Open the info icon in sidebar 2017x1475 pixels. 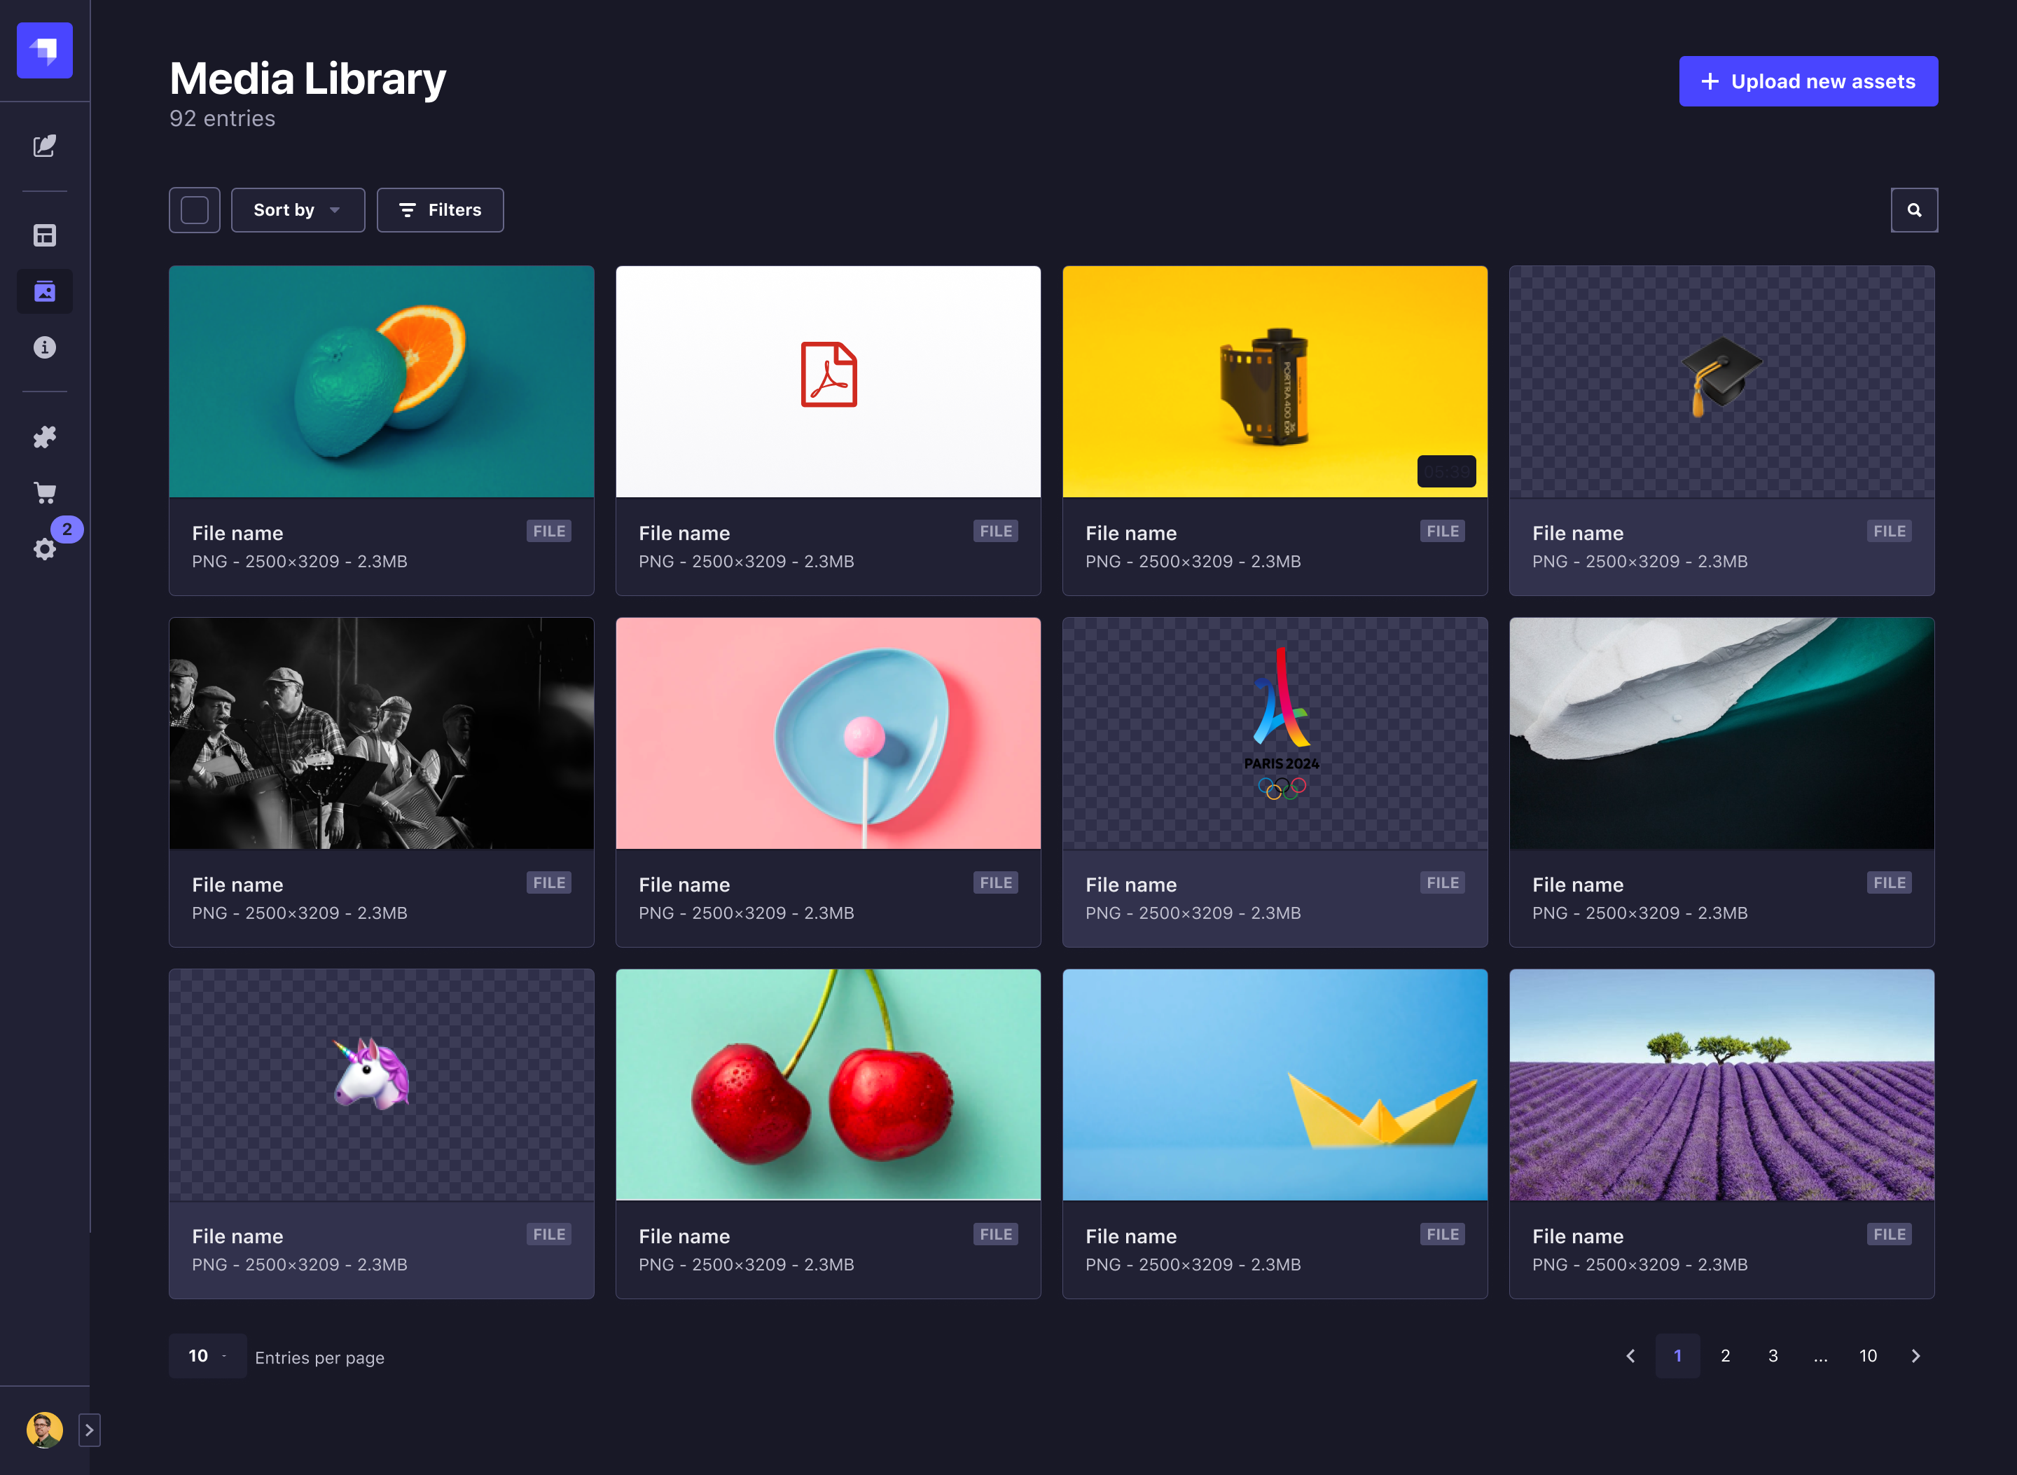click(x=45, y=347)
